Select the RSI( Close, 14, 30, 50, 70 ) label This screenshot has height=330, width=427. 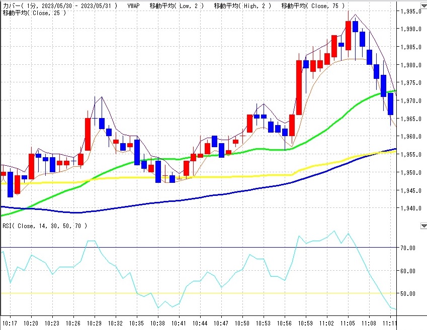(x=45, y=226)
